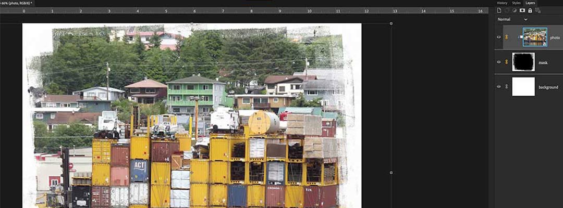Image resolution: width=563 pixels, height=208 pixels.
Task: Click the link icon on mask layer
Action: tap(506, 62)
